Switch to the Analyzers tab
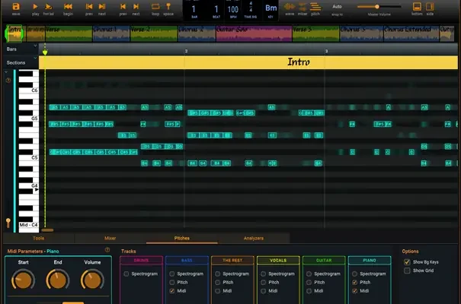461x304 pixels. coord(254,238)
